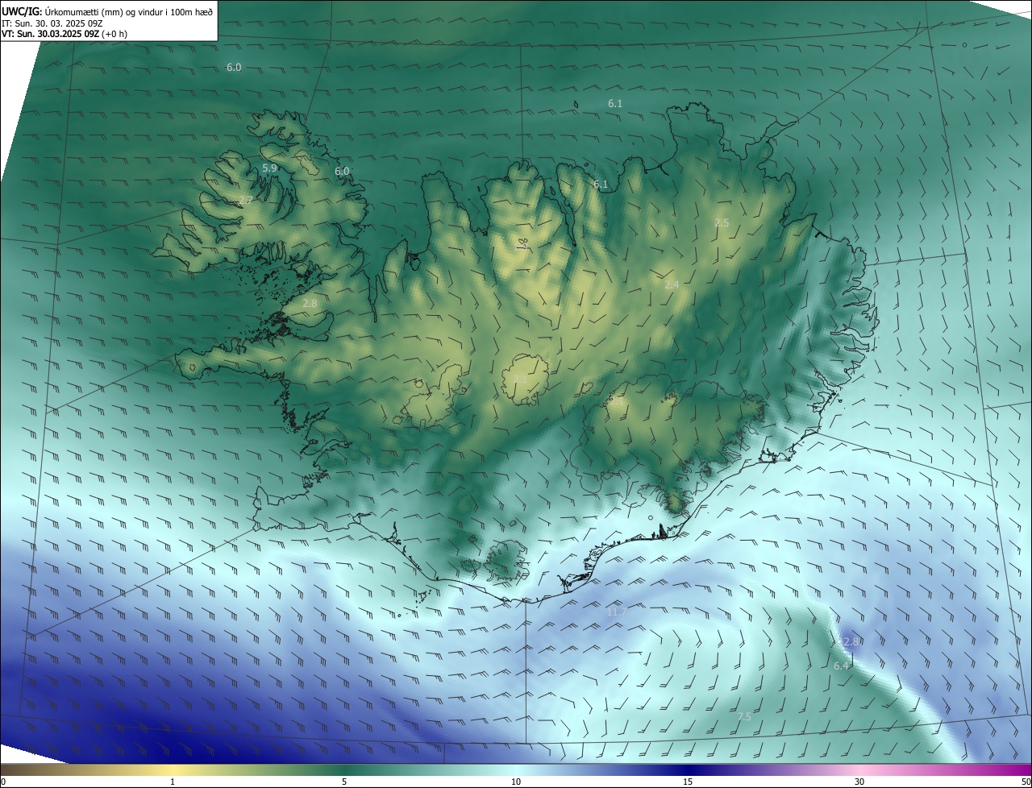Click the 5.9 value label on the map
Viewport: 1032px width, 788px height.
pyautogui.click(x=270, y=168)
